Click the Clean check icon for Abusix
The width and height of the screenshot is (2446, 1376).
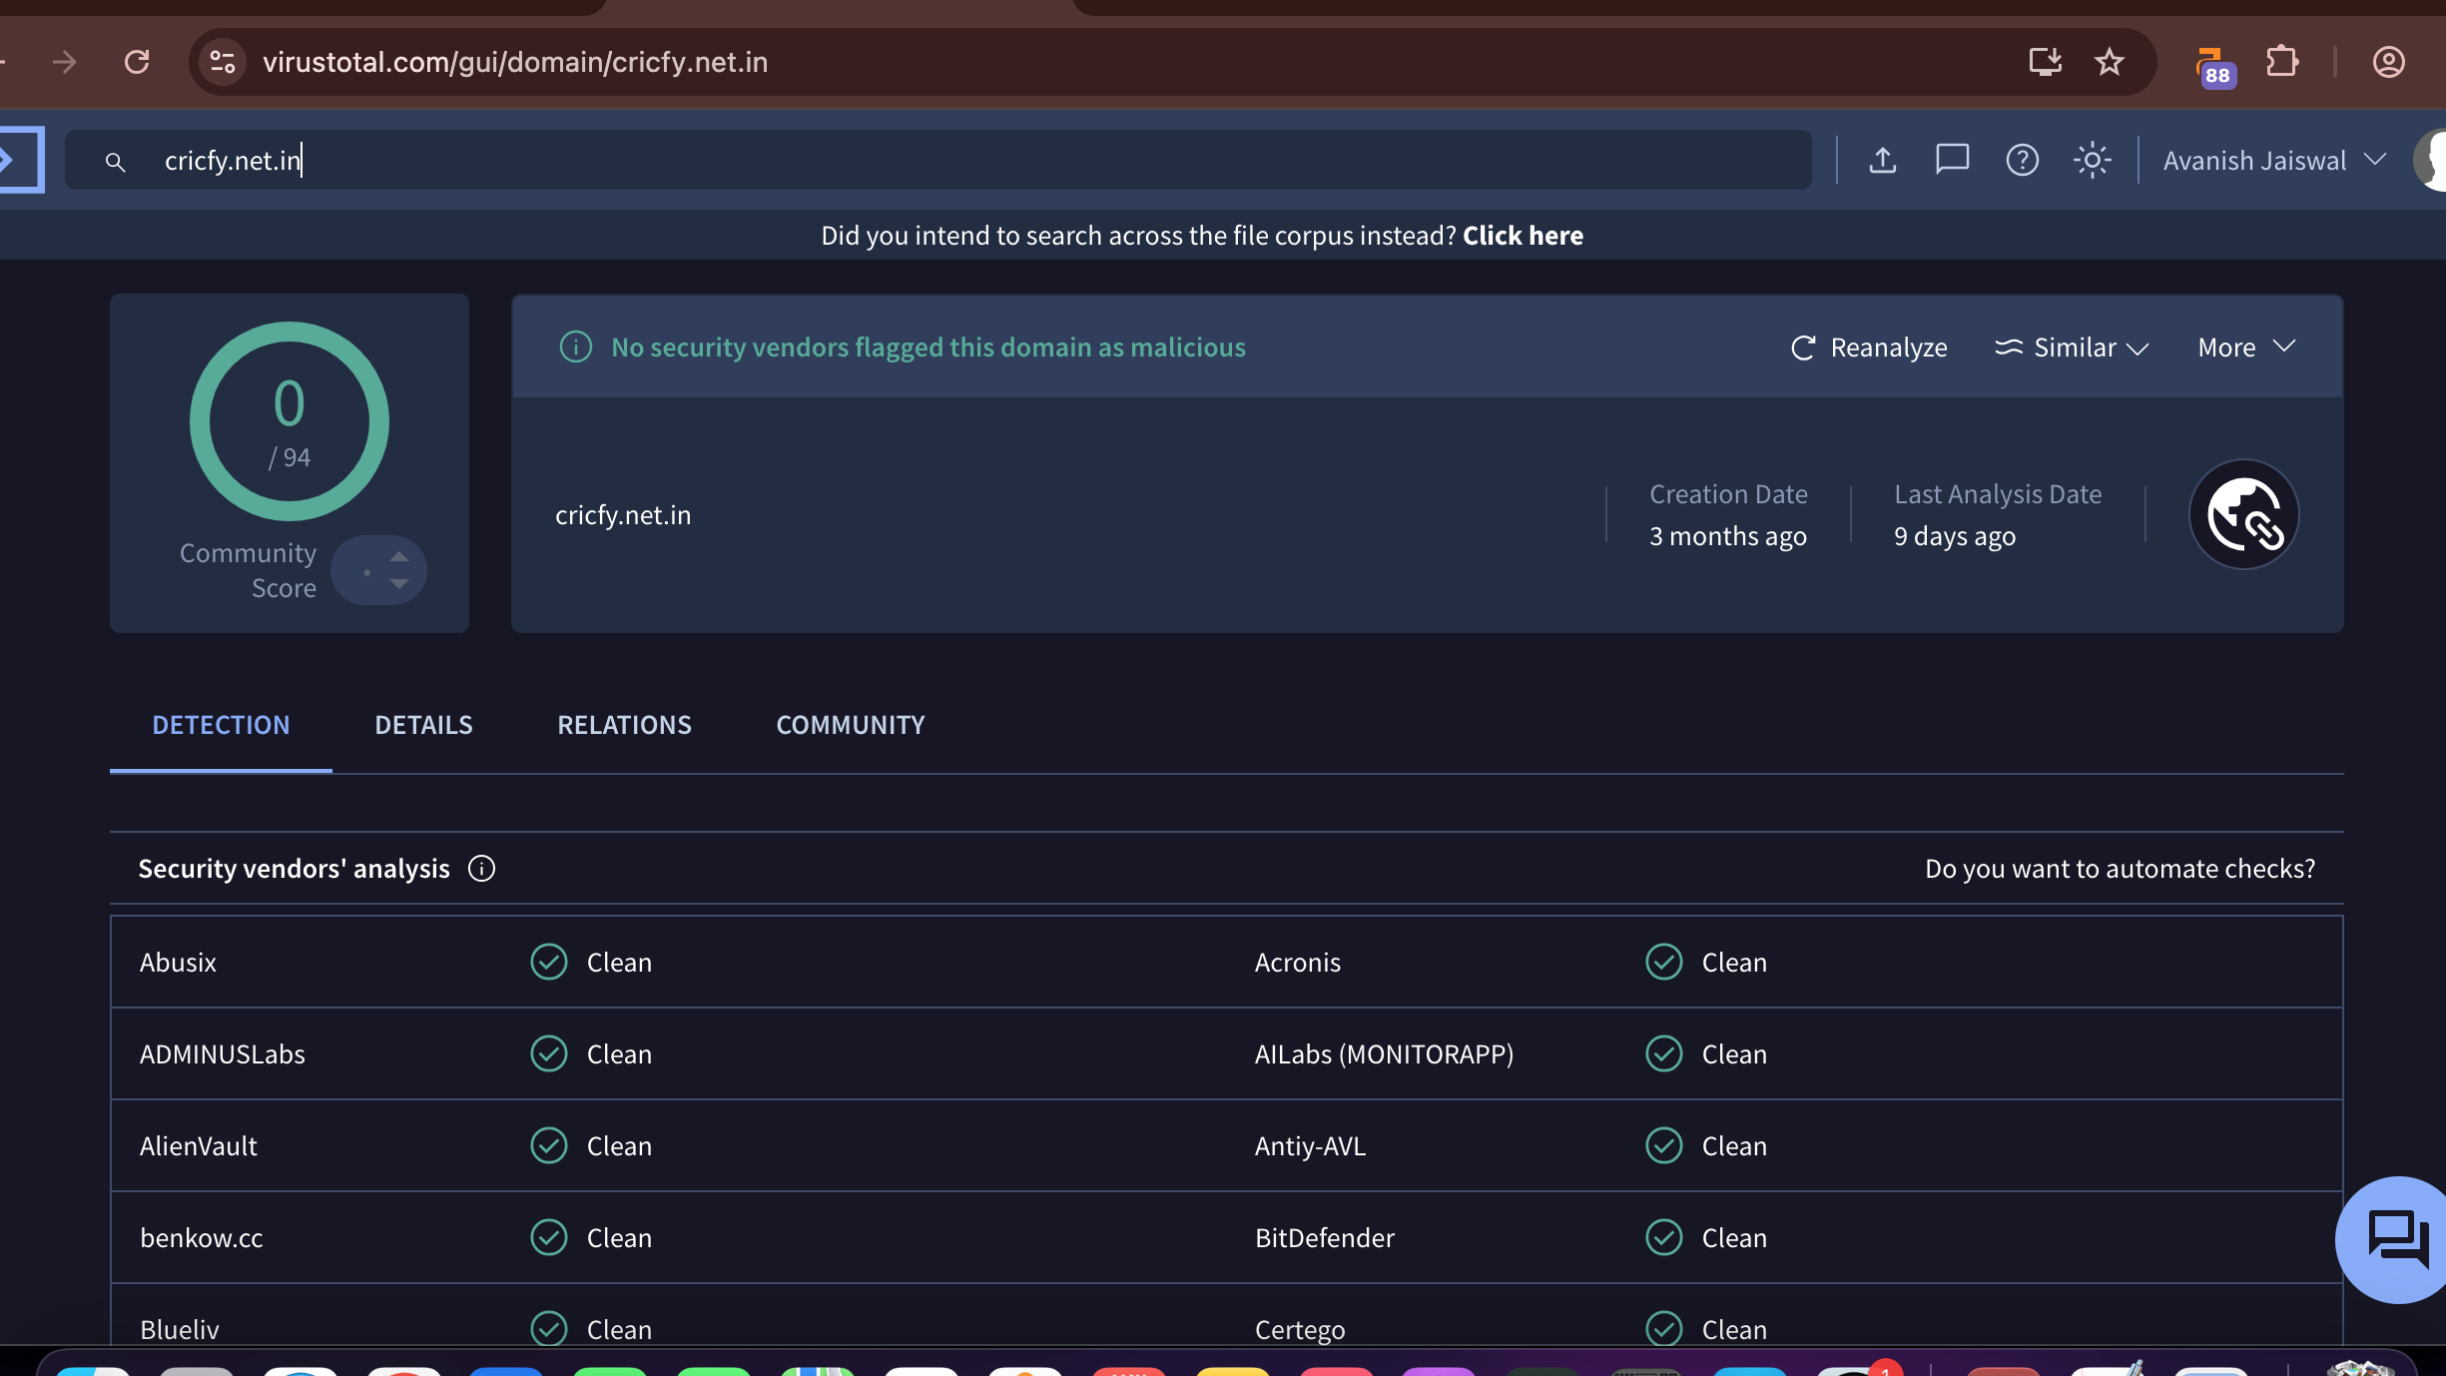coord(548,963)
